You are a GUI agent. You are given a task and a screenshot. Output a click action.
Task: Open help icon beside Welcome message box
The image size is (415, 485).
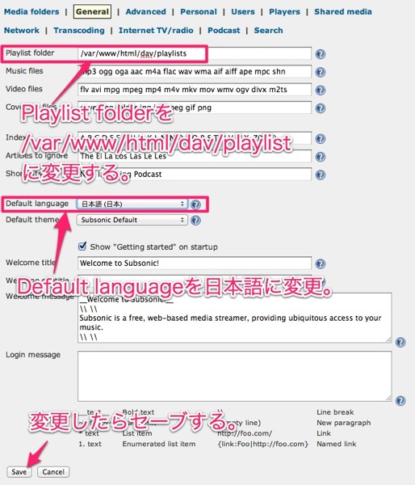pos(400,342)
